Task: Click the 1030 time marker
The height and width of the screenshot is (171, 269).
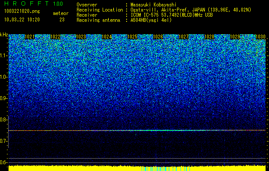Action: (x=260, y=37)
